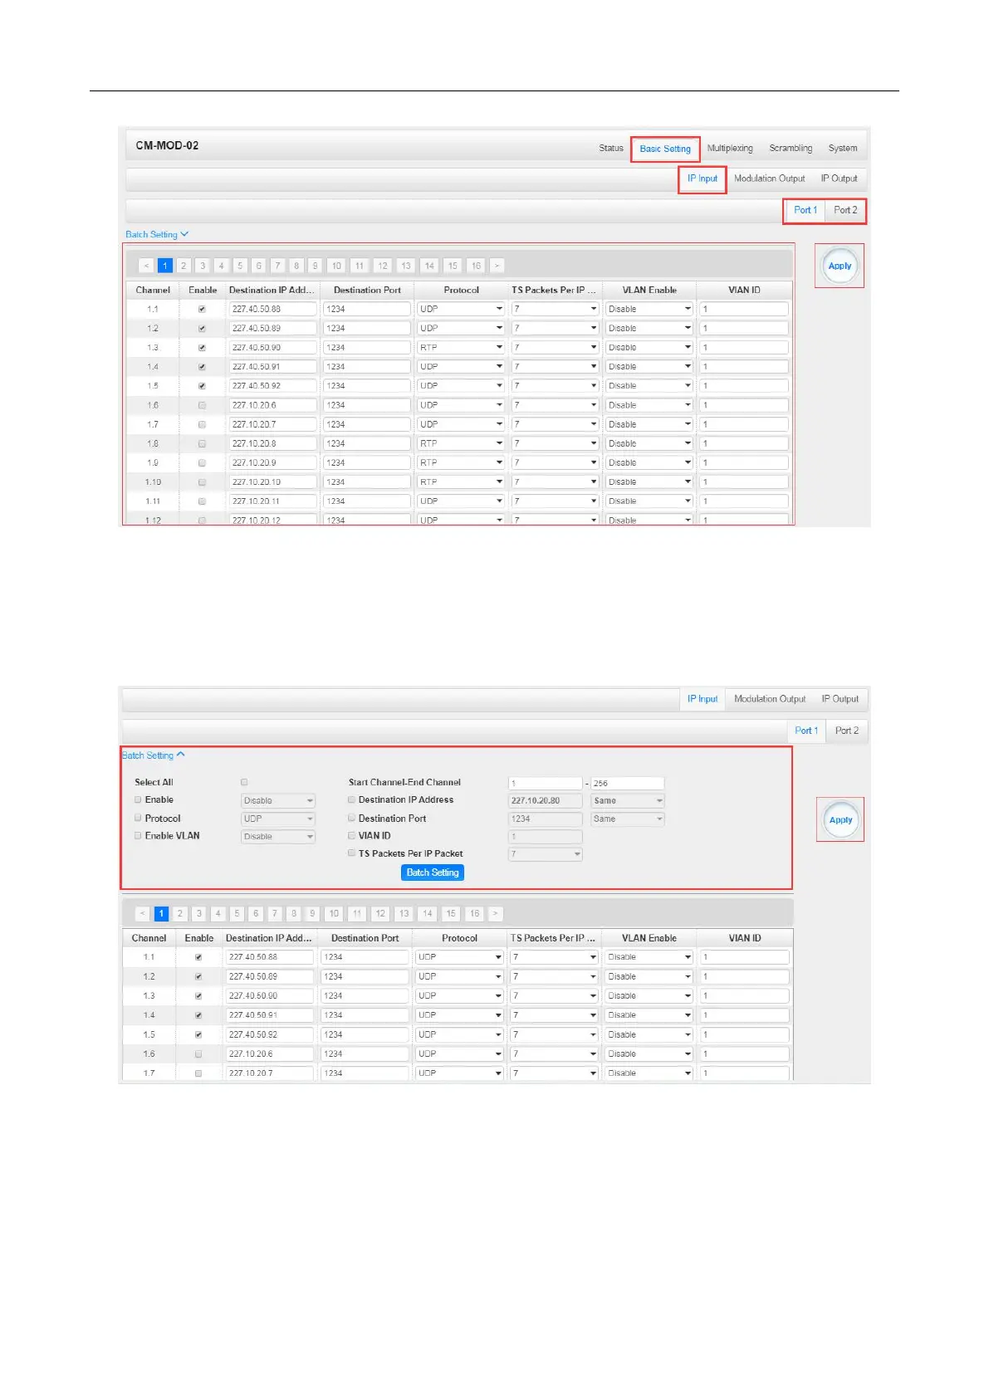989x1398 pixels.
Task: Select page 16 in the top pagination bar
Action: tap(475, 266)
